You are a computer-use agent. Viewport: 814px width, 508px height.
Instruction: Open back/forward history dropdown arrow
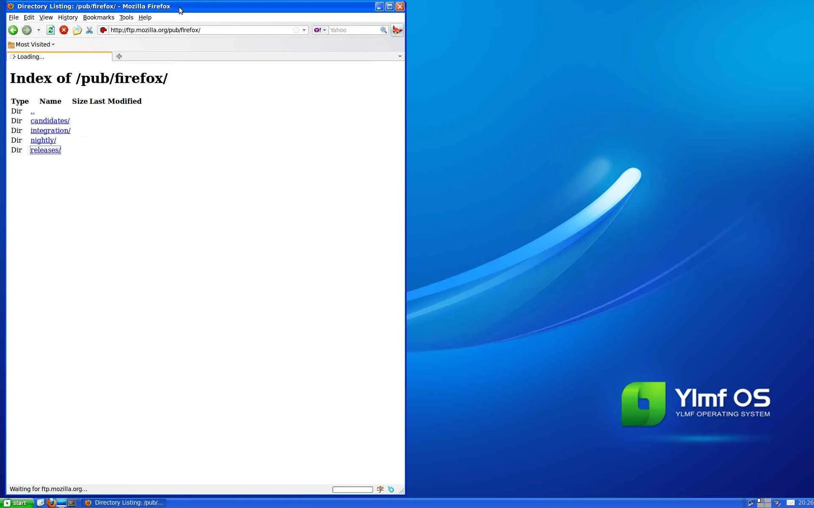pyautogui.click(x=39, y=30)
